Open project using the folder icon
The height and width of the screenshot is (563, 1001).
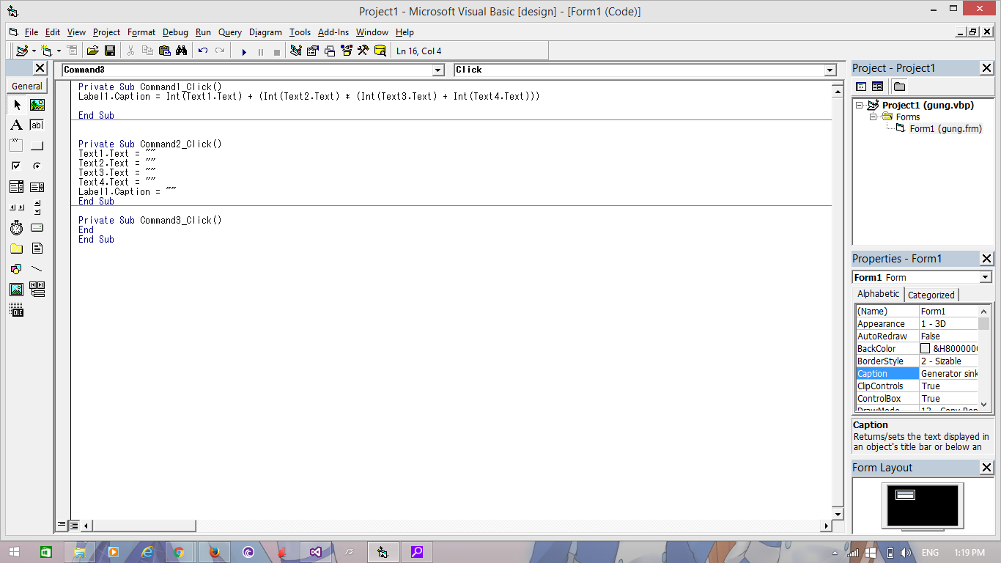coord(92,51)
